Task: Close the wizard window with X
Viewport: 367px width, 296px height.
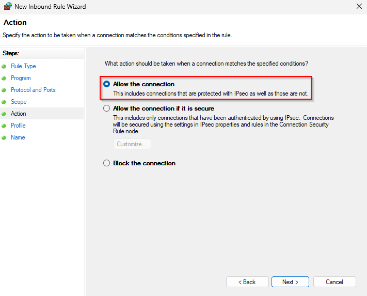Action: [x=359, y=7]
